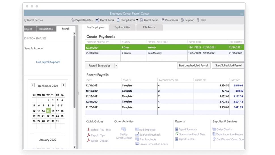Click the Order Checks link
The height and width of the screenshot is (155, 275).
(x=224, y=129)
